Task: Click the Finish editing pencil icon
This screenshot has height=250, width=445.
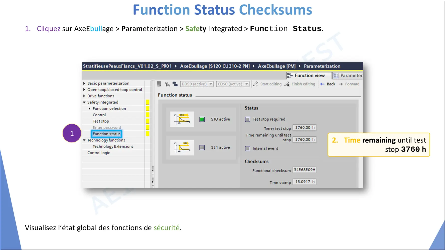Action: (287, 84)
